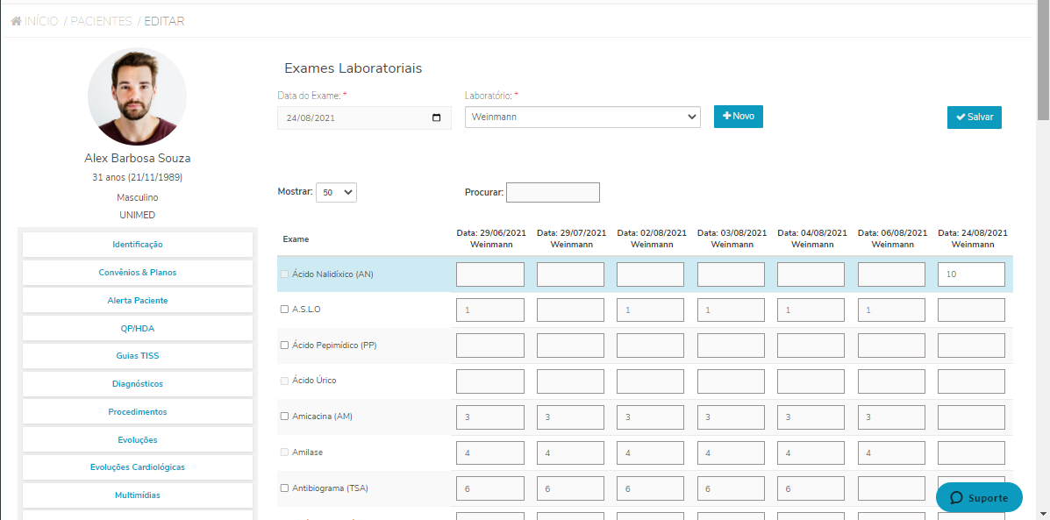Screen dimensions: 1050x520
Task: Click the Masculino gender label
Action: 137,197
